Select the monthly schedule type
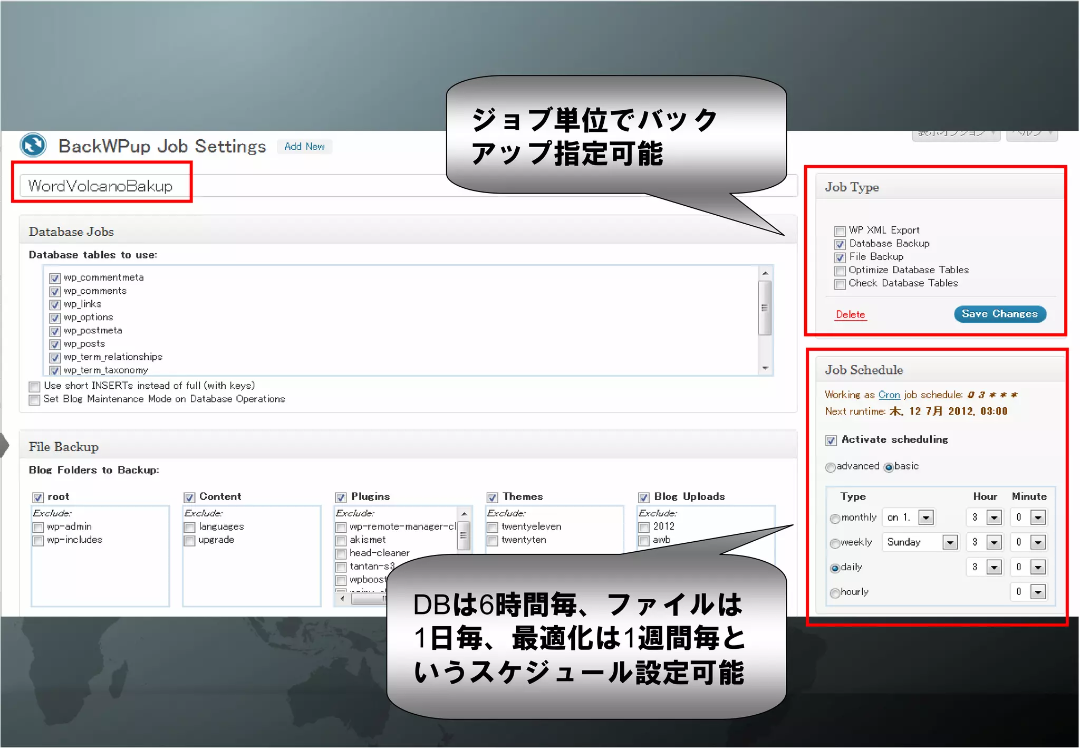This screenshot has height=748, width=1080. pos(835,518)
